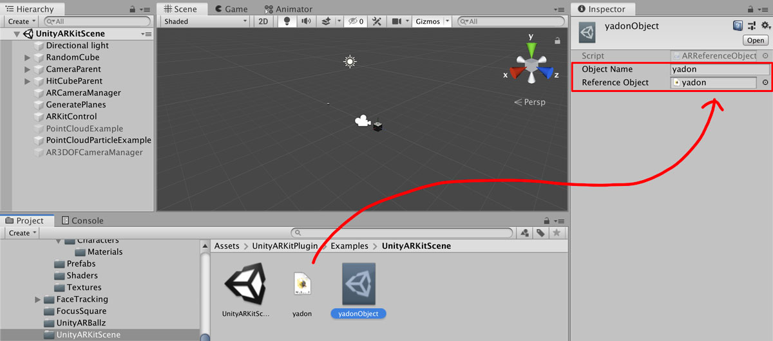Open Gizmos dropdown arrow
Screen dimensions: 773x341
[448, 21]
